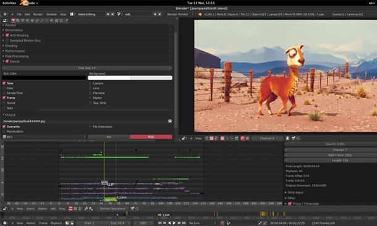377x226 pixels.
Task: Click the zoom icon in Sequencer header
Action: pyautogui.click(x=86, y=209)
